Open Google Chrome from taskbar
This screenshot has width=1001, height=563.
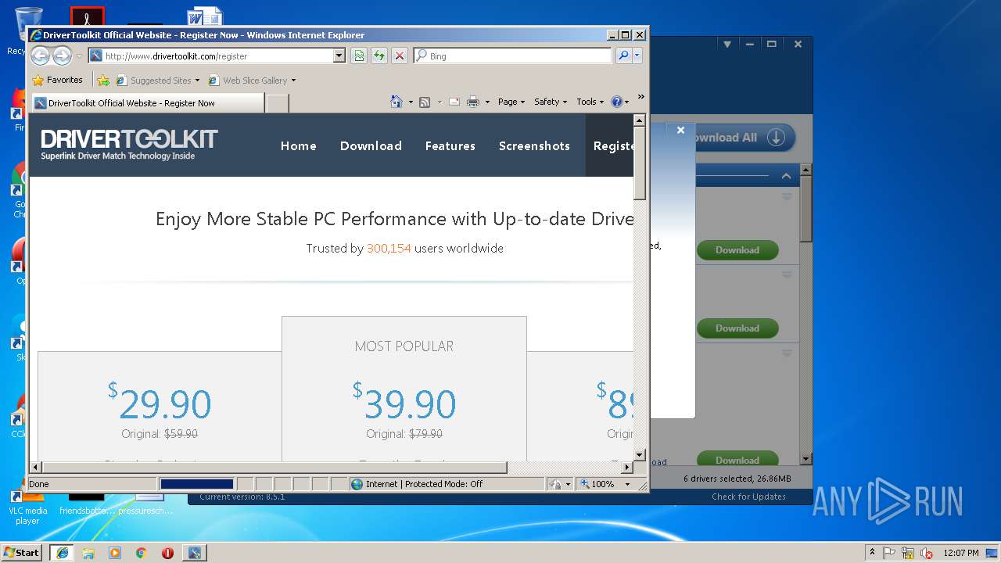pyautogui.click(x=141, y=553)
